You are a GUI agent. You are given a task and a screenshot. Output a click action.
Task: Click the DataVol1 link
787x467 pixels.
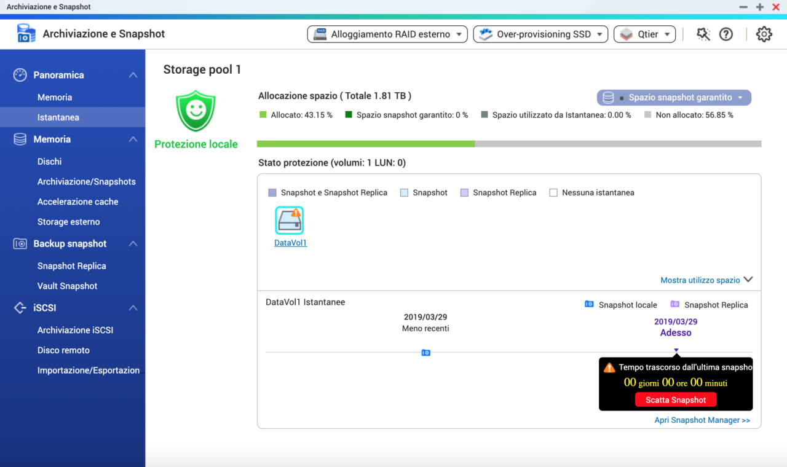(290, 243)
